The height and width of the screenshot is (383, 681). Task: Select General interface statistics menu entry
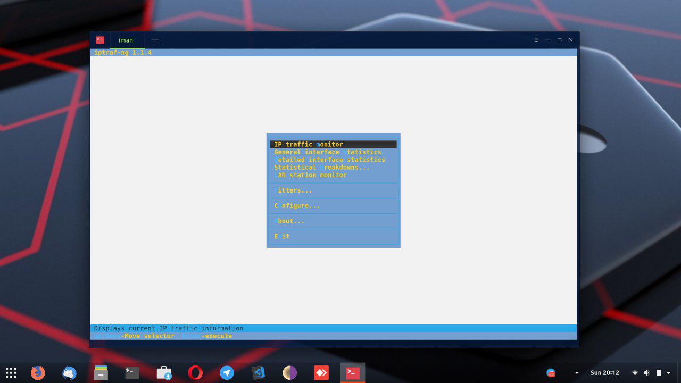(x=327, y=152)
